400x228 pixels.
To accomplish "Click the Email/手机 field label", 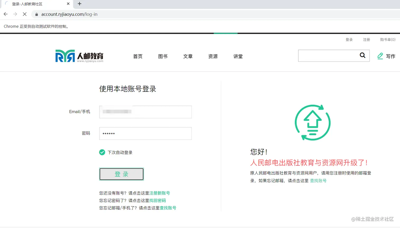I will pyautogui.click(x=80, y=112).
